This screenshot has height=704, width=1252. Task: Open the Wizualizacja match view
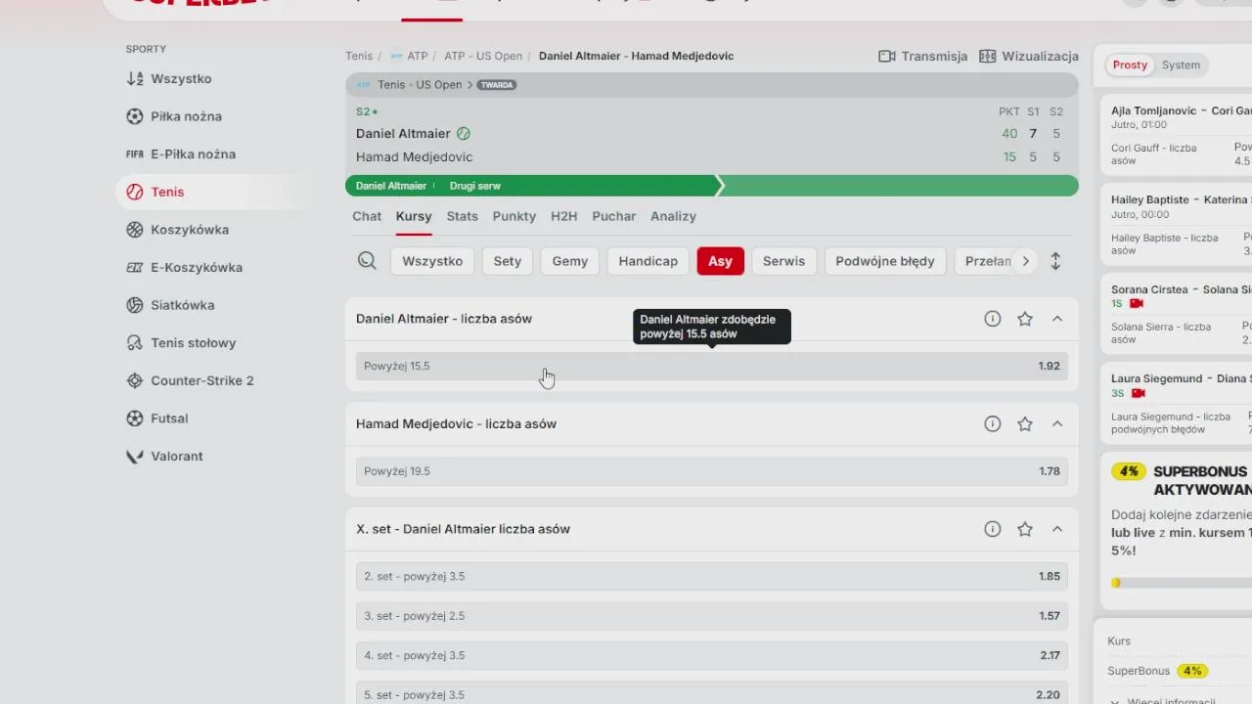[1029, 57]
